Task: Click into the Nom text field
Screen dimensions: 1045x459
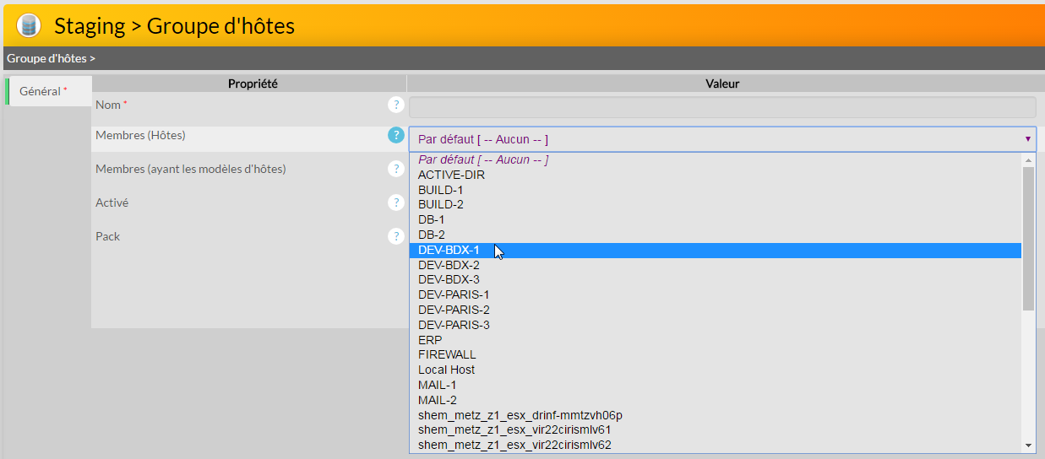Action: click(721, 107)
